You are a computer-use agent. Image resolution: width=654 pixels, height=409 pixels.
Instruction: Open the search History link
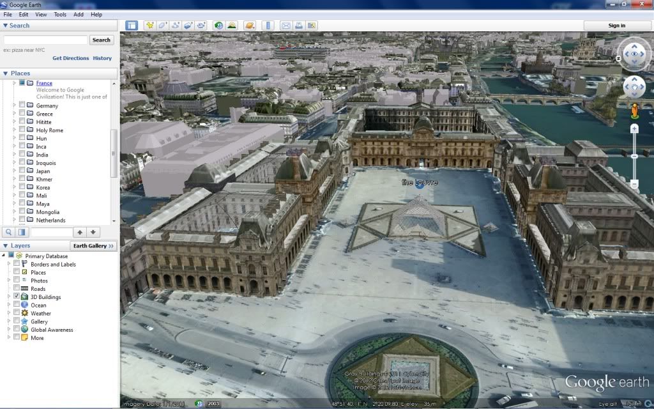(102, 58)
